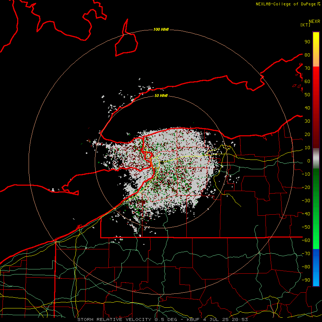Click the -30 scale label
Image resolution: width=322 pixels, height=322 pixels.
coord(306,201)
